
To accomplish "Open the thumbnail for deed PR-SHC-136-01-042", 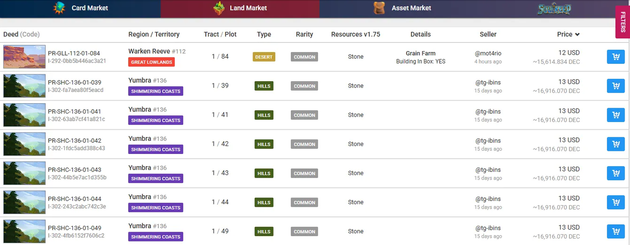I will click(24, 144).
